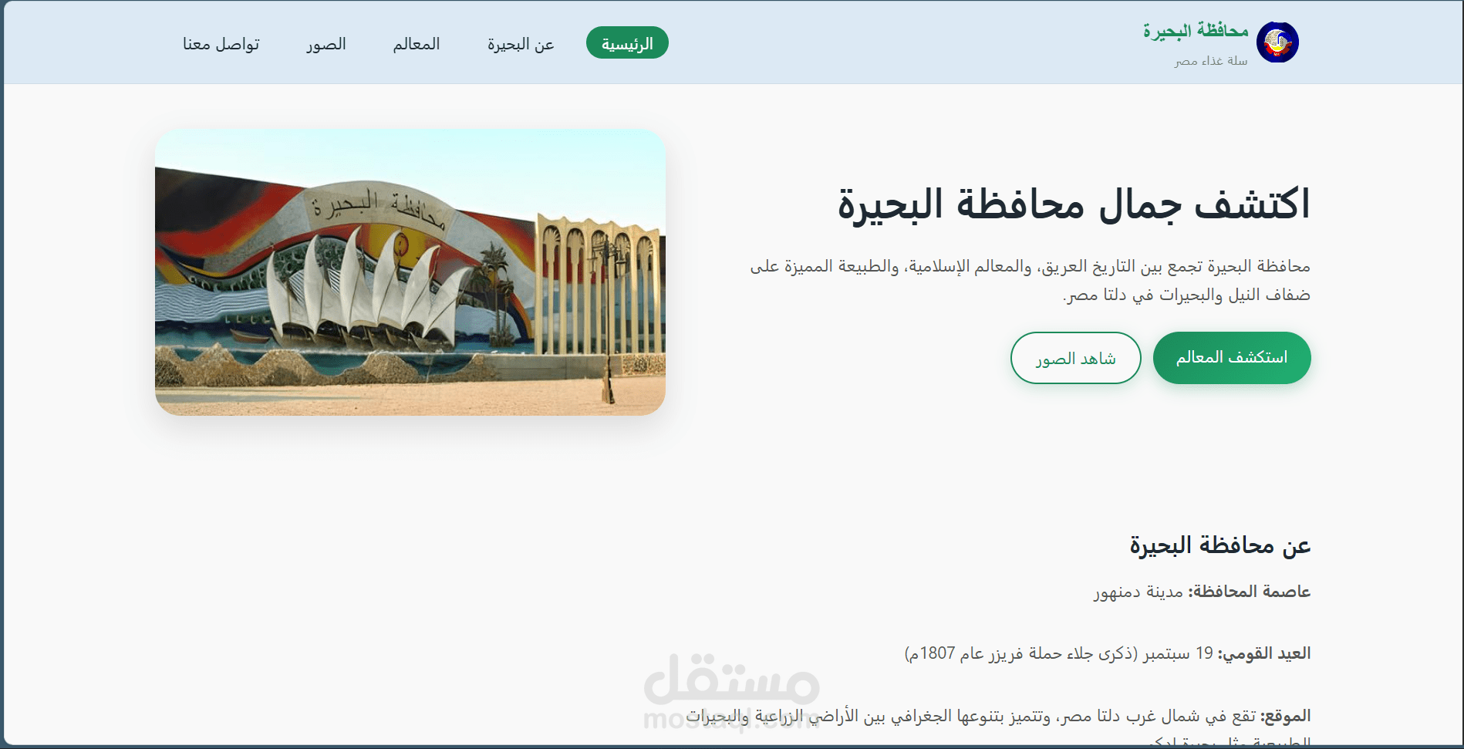Click the العيد القومي date text
1464x749 pixels.
click(1108, 652)
